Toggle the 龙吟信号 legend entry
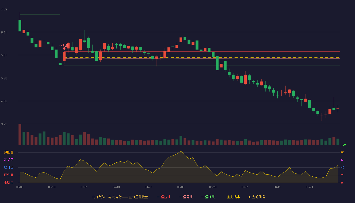The image size is (355, 203). pyautogui.click(x=257, y=197)
